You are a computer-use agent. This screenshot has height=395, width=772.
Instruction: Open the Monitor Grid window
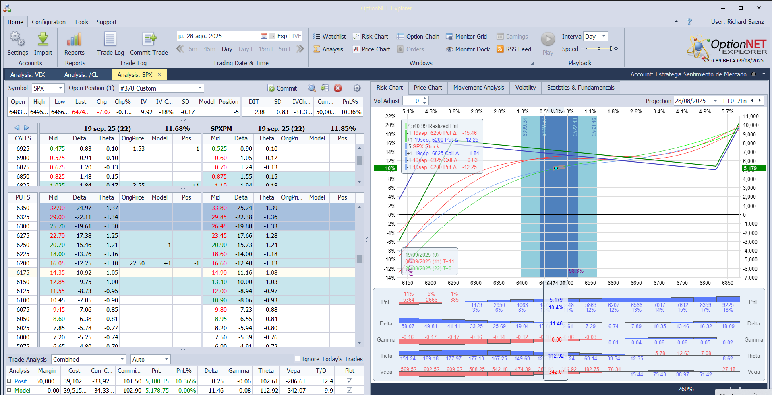point(466,36)
